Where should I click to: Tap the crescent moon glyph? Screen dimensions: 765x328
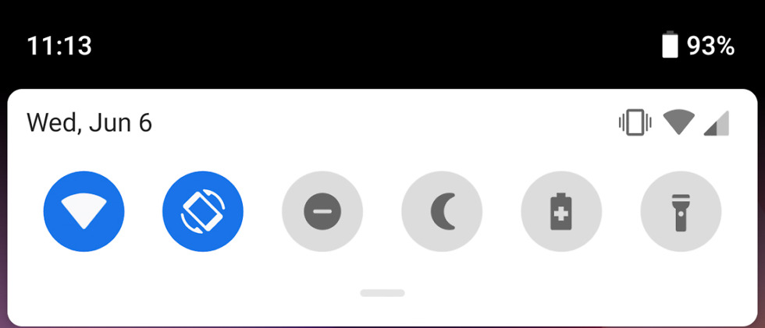tap(443, 211)
